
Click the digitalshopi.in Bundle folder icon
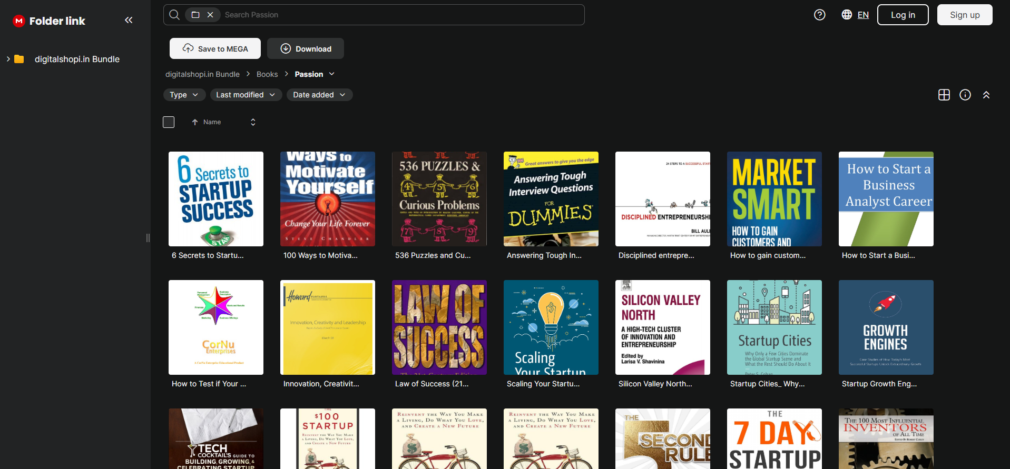coord(19,59)
